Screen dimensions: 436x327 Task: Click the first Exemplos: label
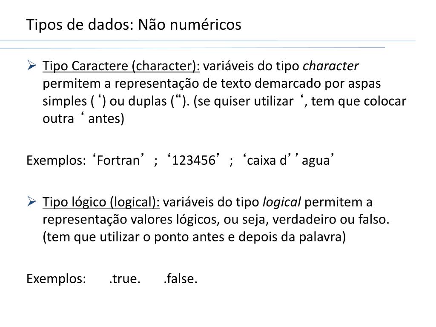pyautogui.click(x=56, y=161)
